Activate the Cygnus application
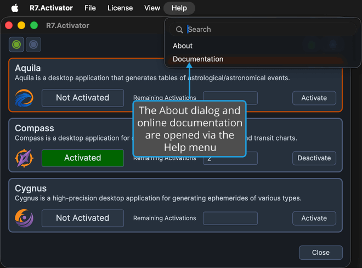This screenshot has height=268, width=362. coord(314,218)
